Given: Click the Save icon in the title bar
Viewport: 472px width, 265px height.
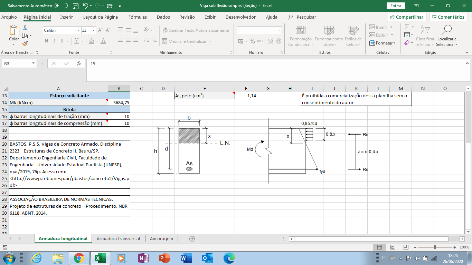Looking at the screenshot, I should (76, 6).
